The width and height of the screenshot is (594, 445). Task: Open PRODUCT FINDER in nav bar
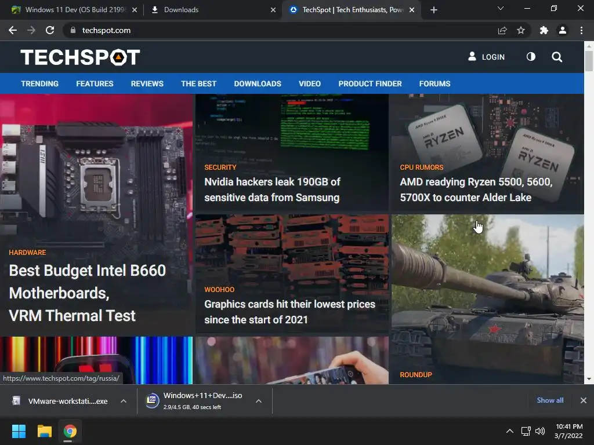(370, 83)
